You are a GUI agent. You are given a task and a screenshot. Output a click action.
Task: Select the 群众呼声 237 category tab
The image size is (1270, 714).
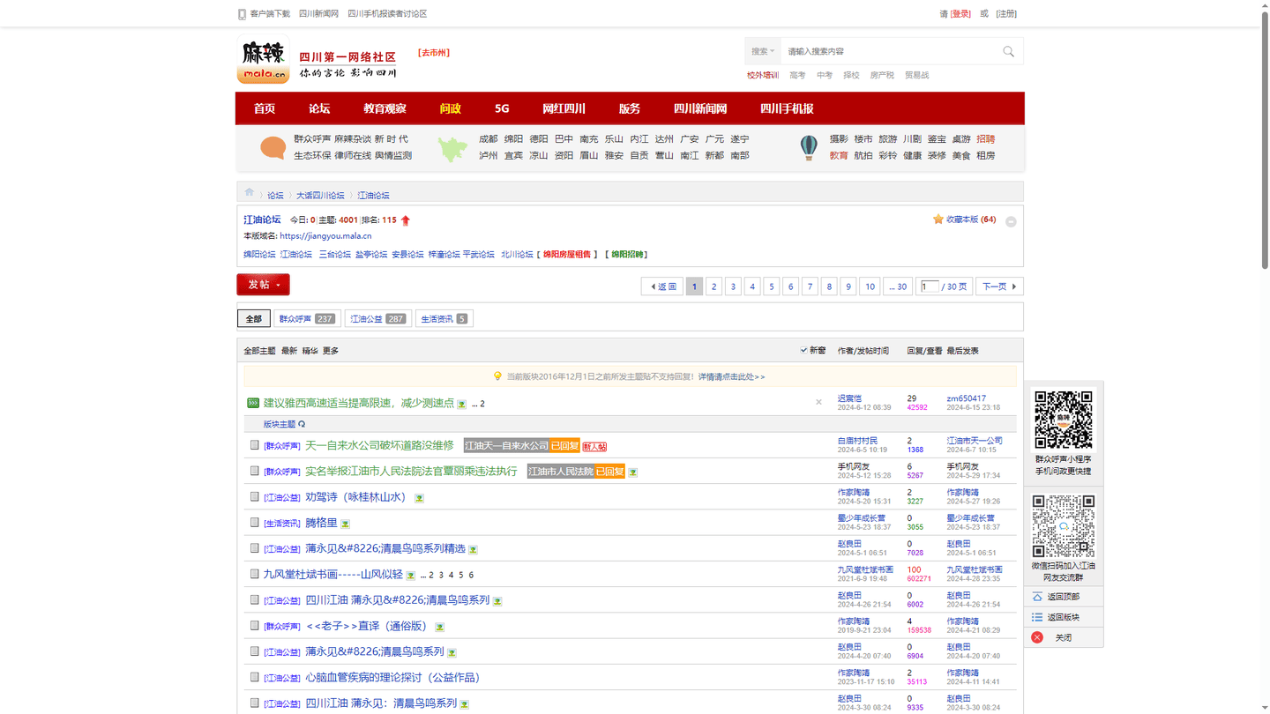tap(306, 318)
